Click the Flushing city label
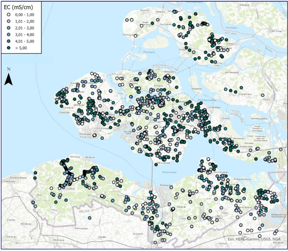Image resolution: width=288 pixels, height=251 pixels. pyautogui.click(x=85, y=137)
